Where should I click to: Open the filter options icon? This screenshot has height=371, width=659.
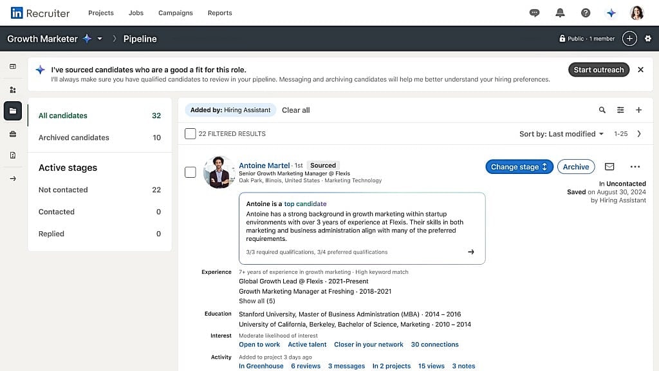pyautogui.click(x=620, y=110)
